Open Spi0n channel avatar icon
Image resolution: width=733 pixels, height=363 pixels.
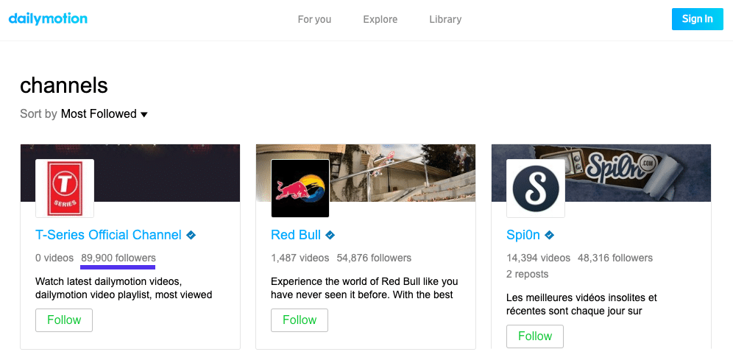[536, 188]
